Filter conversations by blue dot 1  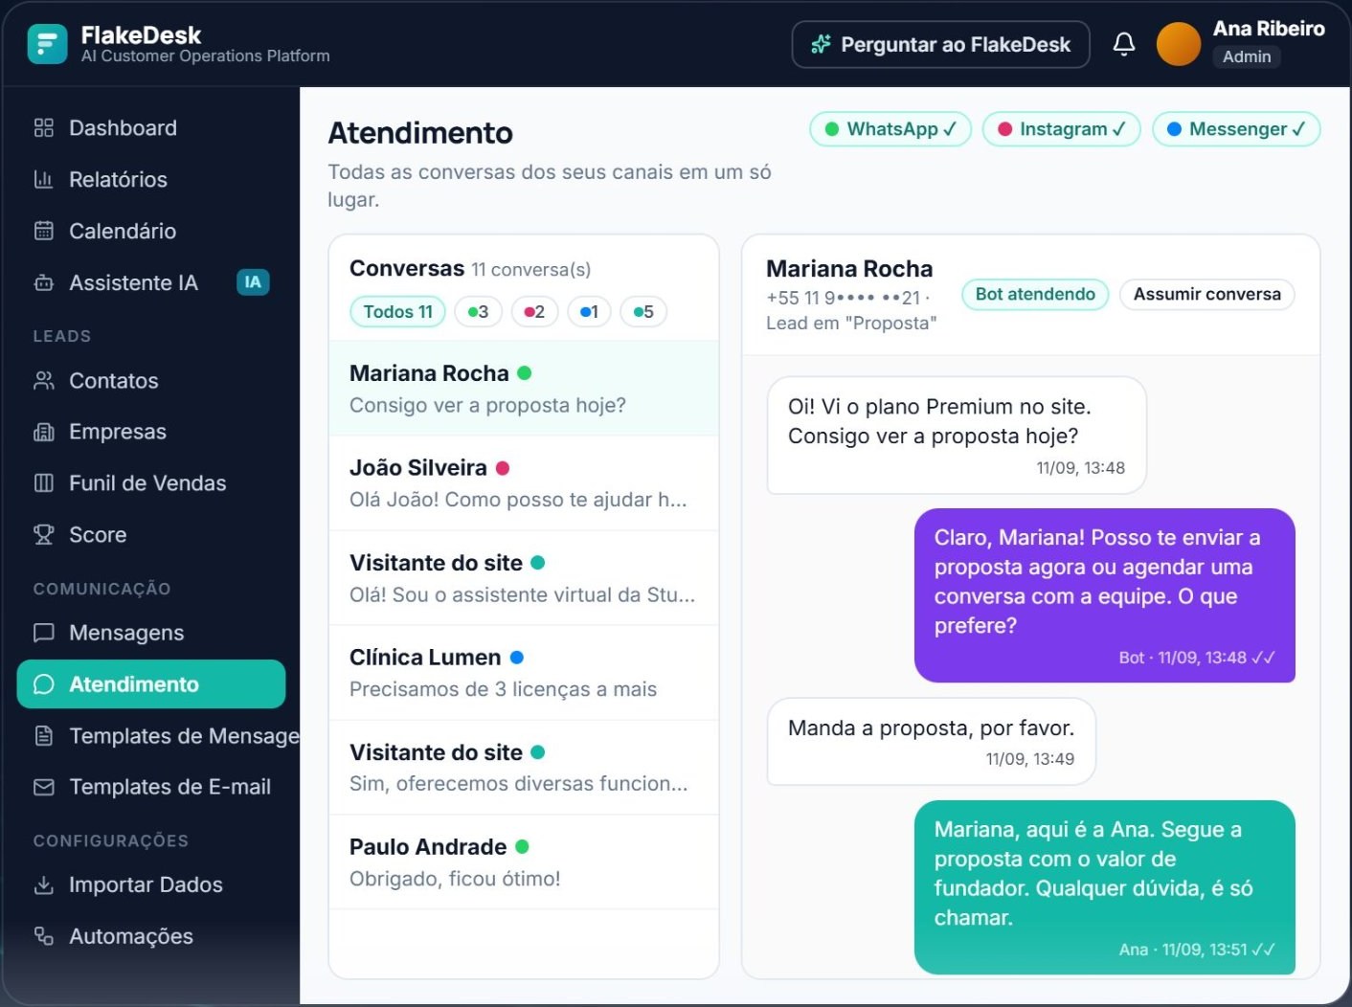click(x=589, y=312)
